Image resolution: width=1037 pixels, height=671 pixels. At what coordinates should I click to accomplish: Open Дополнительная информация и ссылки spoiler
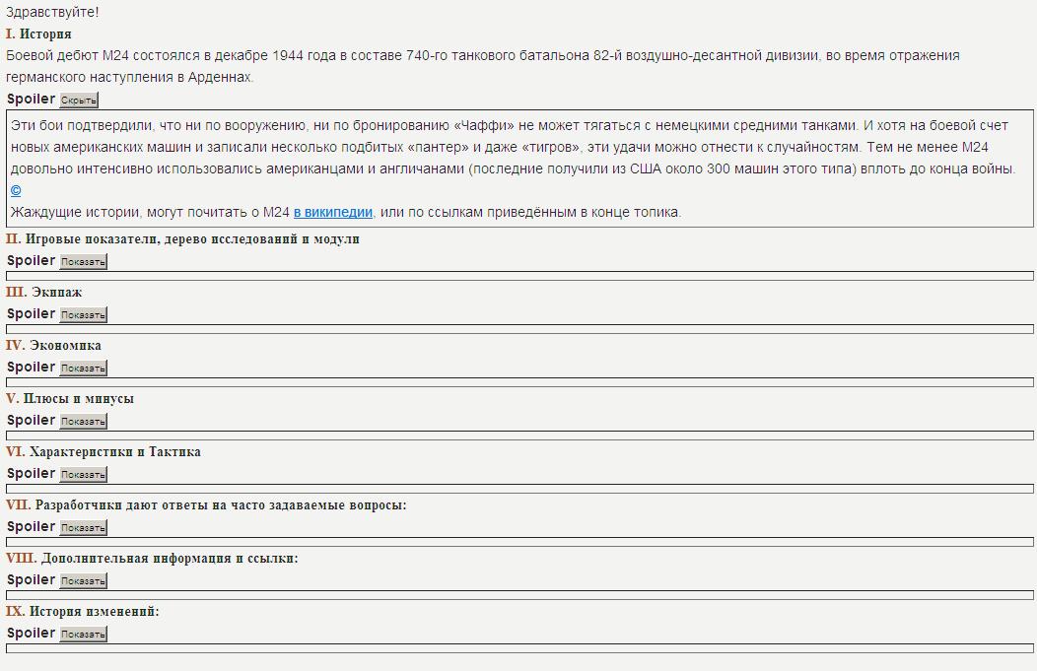83,581
